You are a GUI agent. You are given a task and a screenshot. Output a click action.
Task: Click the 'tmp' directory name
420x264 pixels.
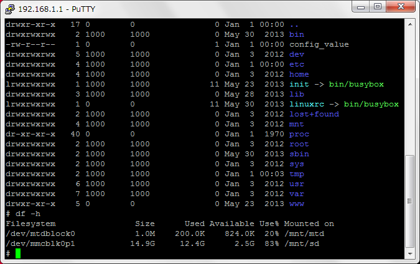click(297, 174)
